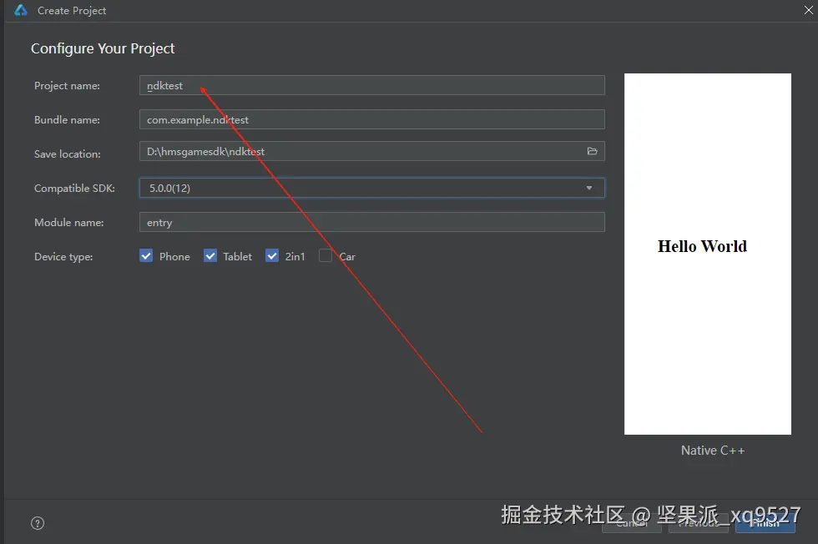This screenshot has height=544, width=818.
Task: Click the DevEco Studio logo icon
Action: 20,10
